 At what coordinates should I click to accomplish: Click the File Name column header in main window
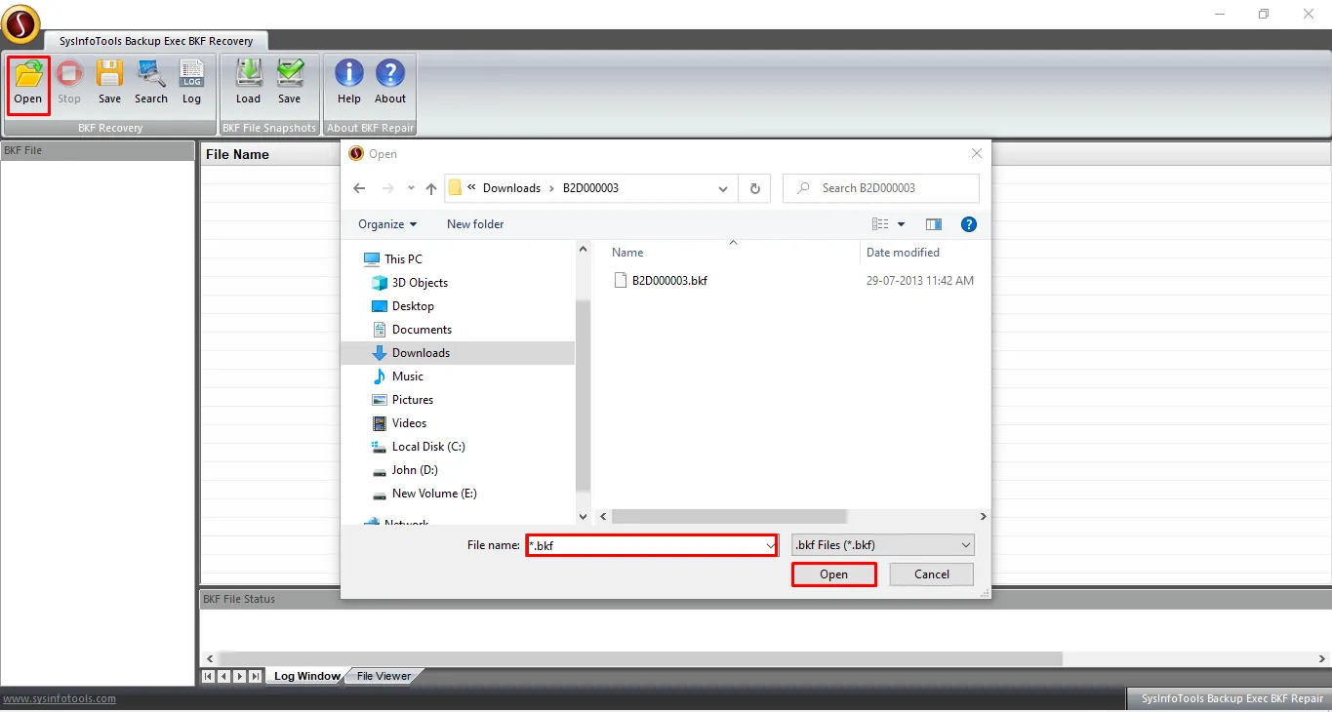coord(237,154)
